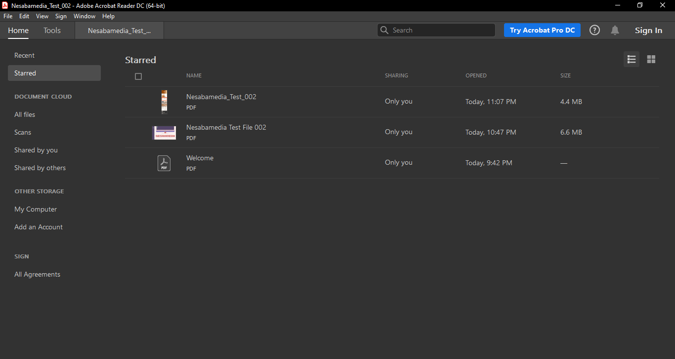The height and width of the screenshot is (359, 675).
Task: Open the Nesabamedia_Test_002 thumbnail
Action: click(164, 102)
